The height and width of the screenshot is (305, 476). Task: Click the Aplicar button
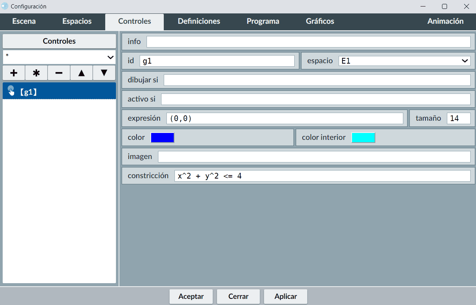285,296
